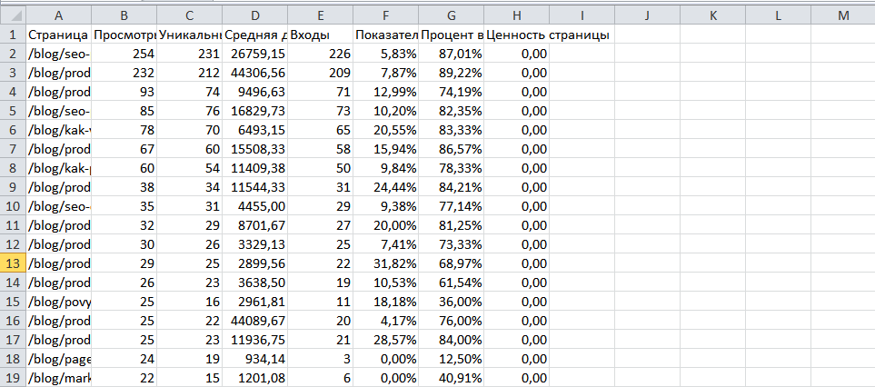This screenshot has height=387, width=875.
Task: Click cell with value 44306,56
Action: [255, 73]
